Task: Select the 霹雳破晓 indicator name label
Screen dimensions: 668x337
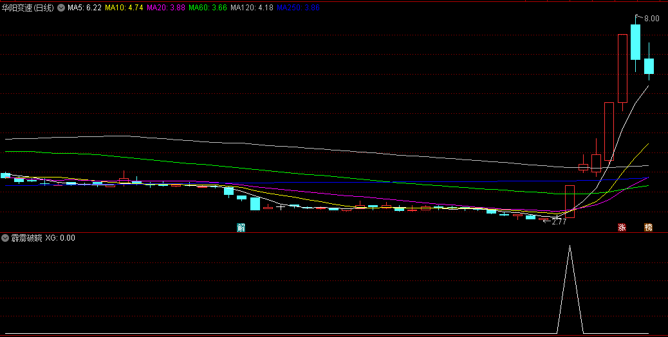Action: click(26, 238)
